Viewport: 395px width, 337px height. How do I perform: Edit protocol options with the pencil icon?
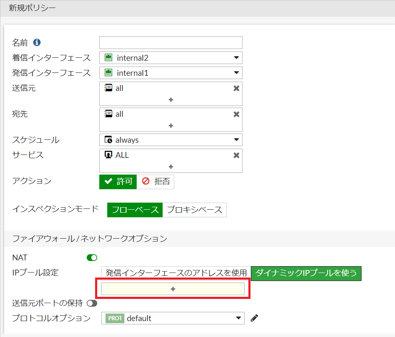[254, 318]
